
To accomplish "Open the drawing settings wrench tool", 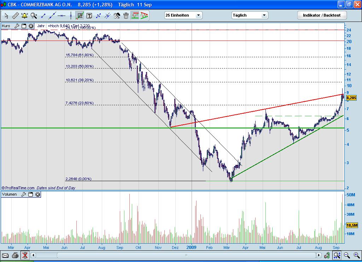I will [117, 16].
